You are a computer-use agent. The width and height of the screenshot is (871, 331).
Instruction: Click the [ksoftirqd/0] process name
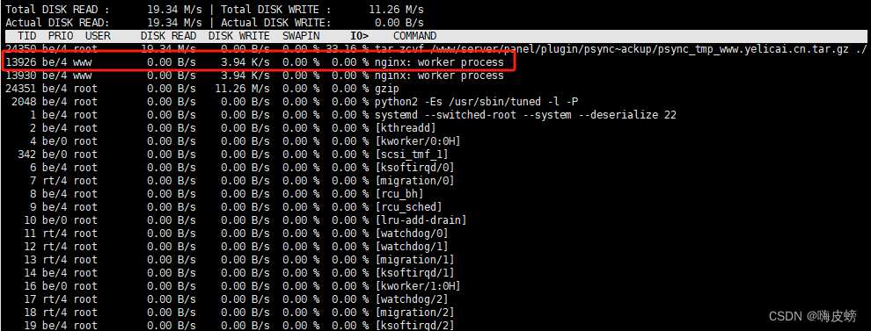[x=415, y=168]
